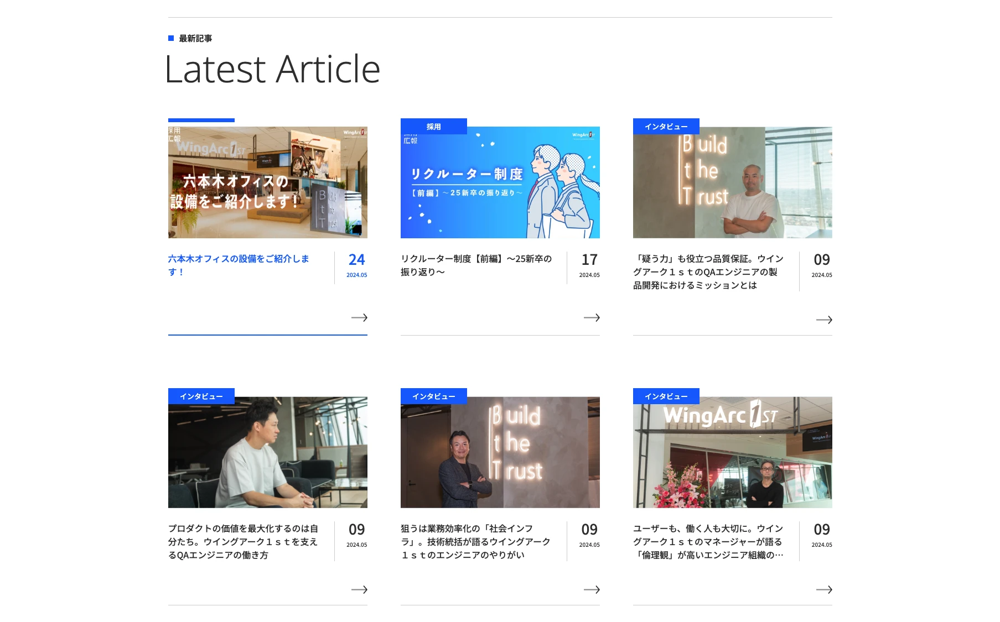Click arrow under 倫理観 manager article
Image resolution: width=1000 pixels, height=622 pixels.
(824, 589)
